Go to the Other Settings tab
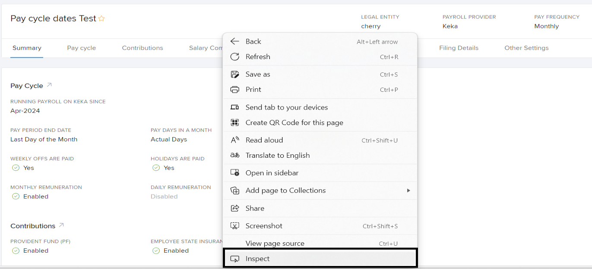The image size is (592, 269). 526,48
